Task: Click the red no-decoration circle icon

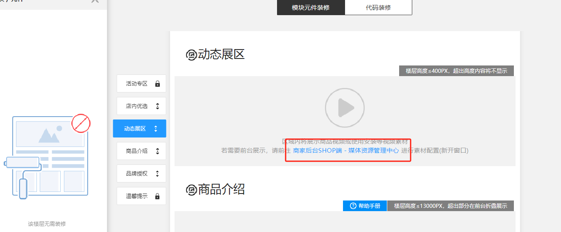Action: pyautogui.click(x=81, y=123)
